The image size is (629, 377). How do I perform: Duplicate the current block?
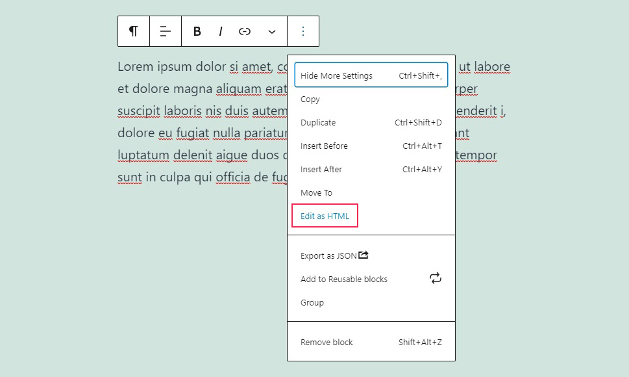click(x=317, y=122)
